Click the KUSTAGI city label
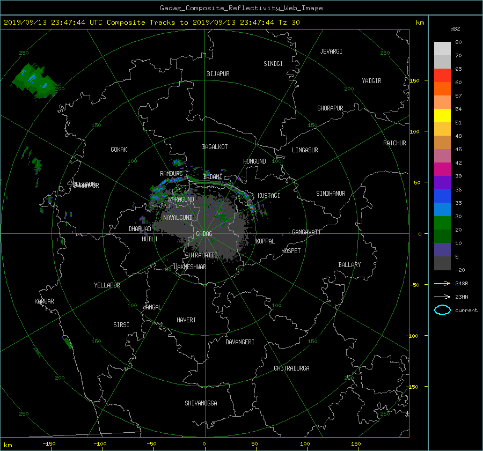483x451 pixels. [x=269, y=196]
